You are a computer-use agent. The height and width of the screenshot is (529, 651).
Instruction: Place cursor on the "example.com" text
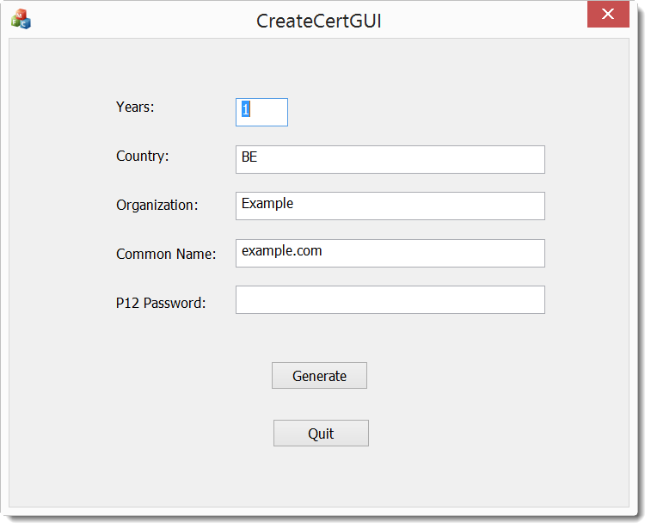click(x=282, y=251)
